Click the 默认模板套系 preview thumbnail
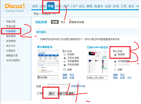The width and height of the screenshot is (141, 104). click(48, 61)
